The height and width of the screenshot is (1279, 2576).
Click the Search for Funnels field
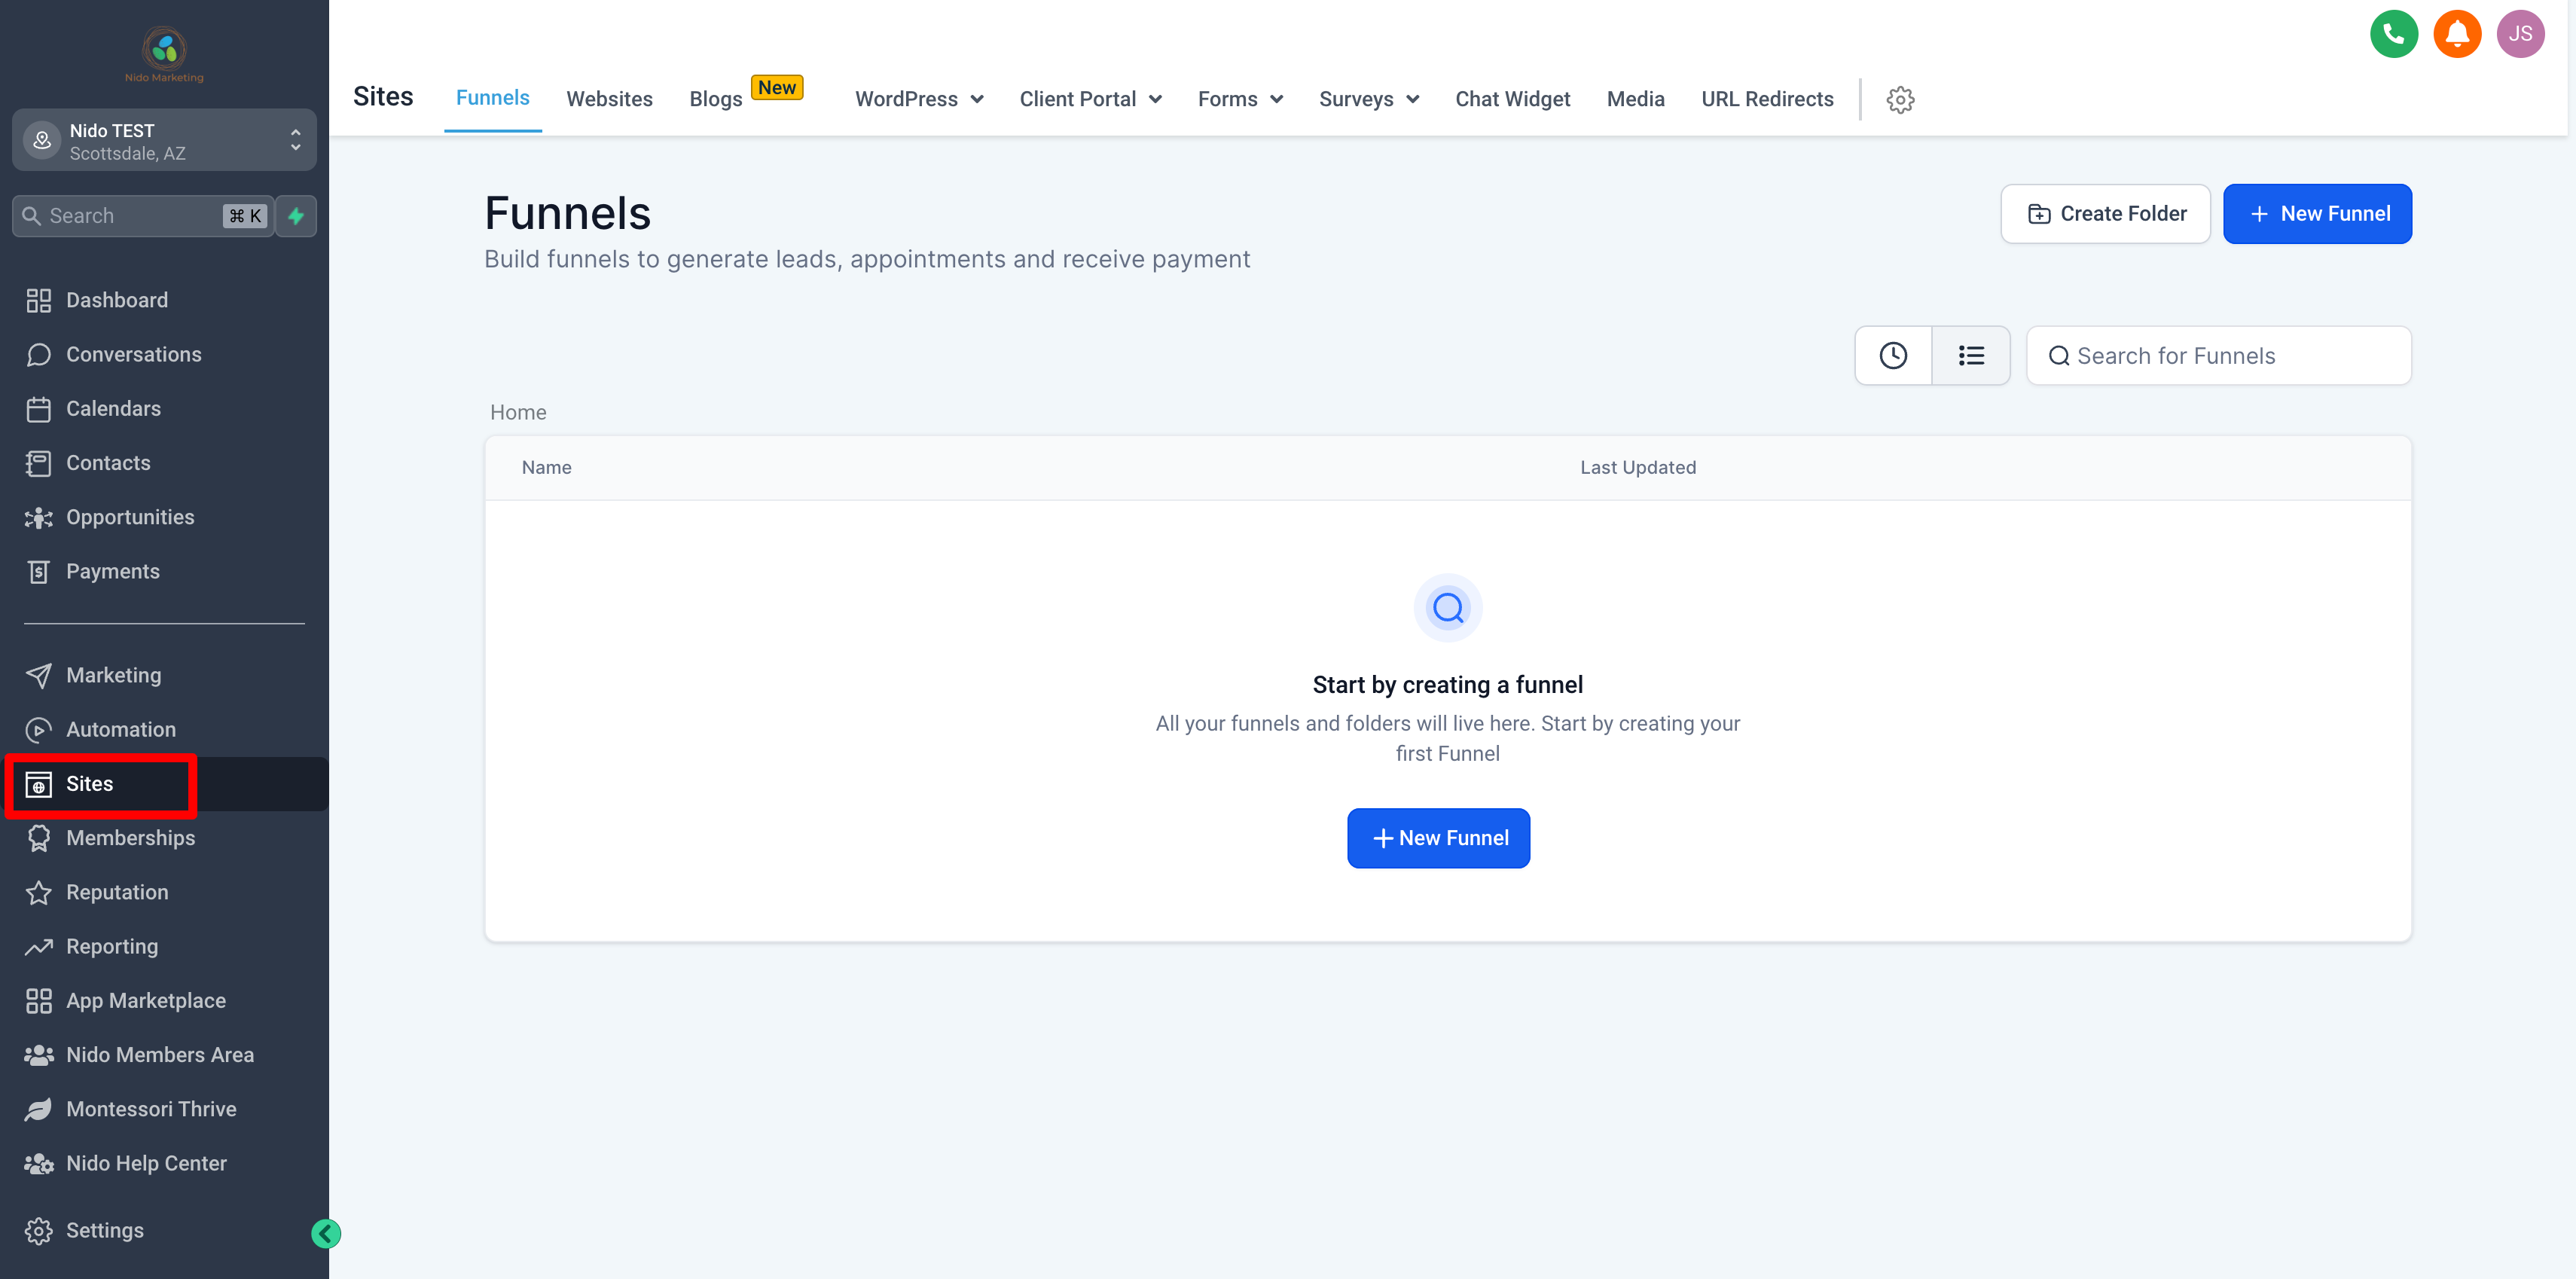(2218, 355)
